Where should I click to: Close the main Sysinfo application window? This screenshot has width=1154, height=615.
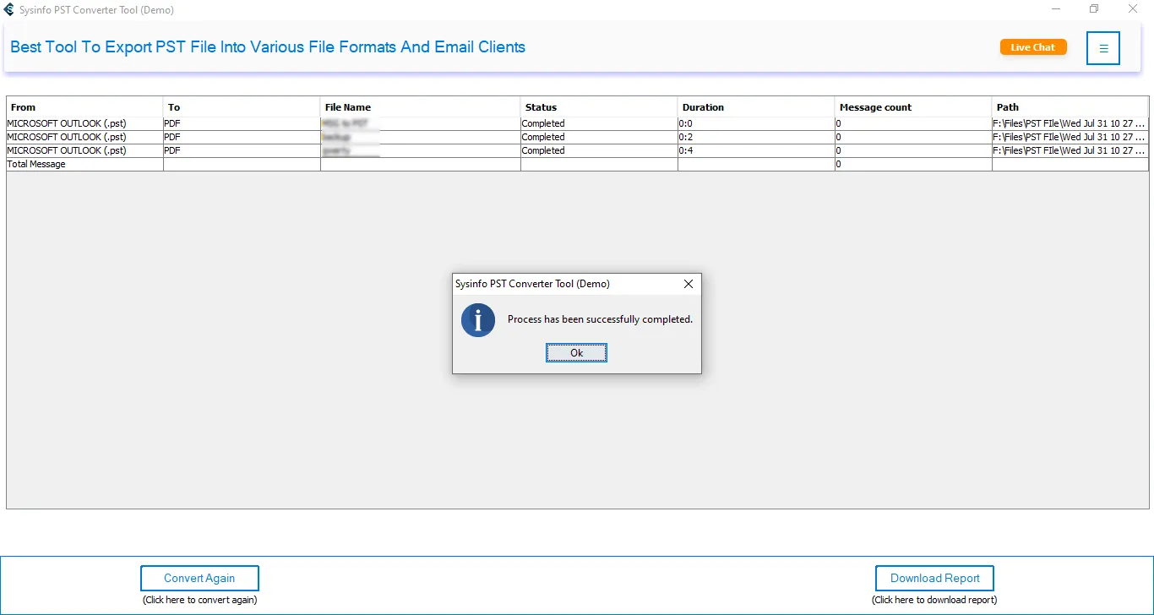(x=1133, y=9)
